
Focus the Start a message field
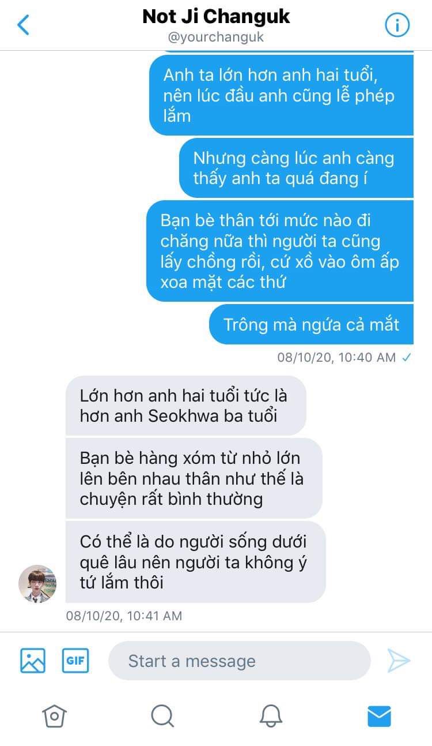point(239,661)
